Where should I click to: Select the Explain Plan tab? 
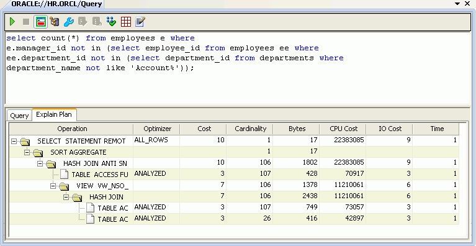(54, 114)
